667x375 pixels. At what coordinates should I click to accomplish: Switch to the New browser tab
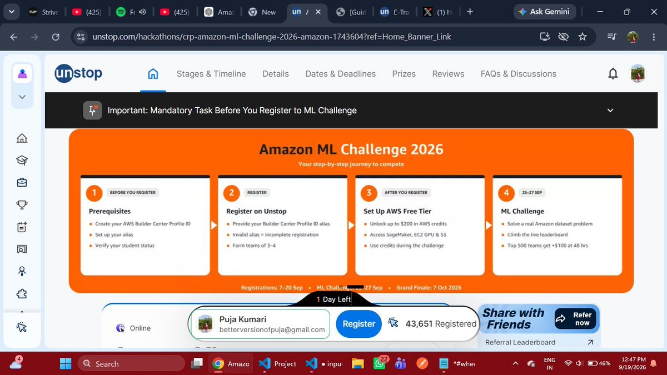[262, 12]
